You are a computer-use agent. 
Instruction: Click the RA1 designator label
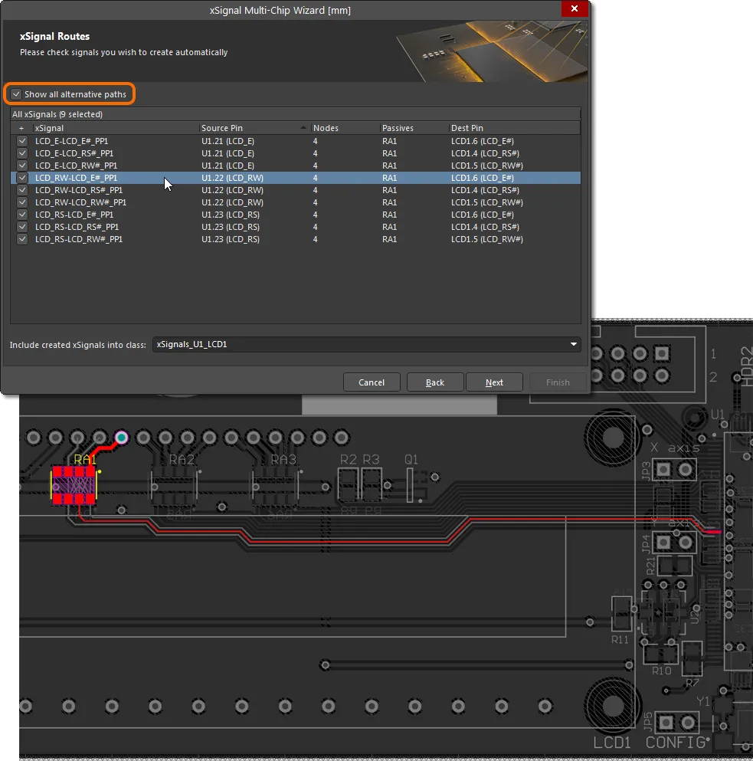pos(84,459)
